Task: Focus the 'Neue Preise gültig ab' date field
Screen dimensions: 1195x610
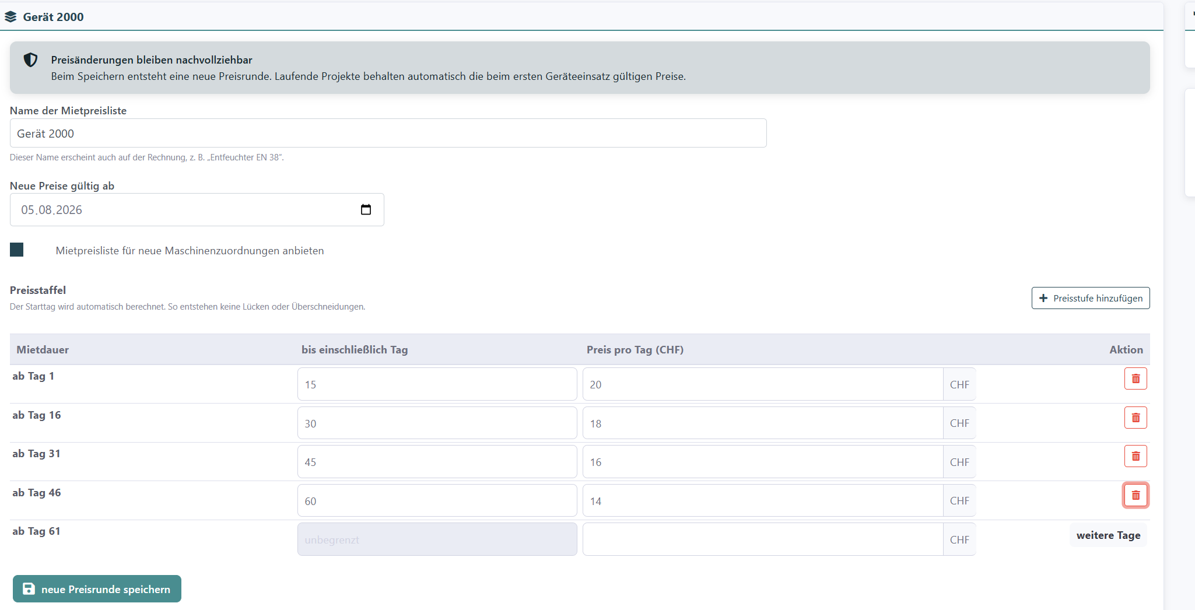Action: [197, 210]
